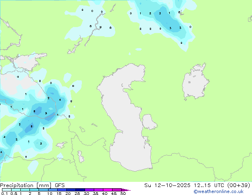Click the above-50 mm arrow tip of legend
This screenshot has height=195, width=252.
point(126,190)
